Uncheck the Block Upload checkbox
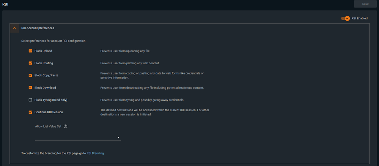Image resolution: width=379 pixels, height=166 pixels. tap(30, 51)
